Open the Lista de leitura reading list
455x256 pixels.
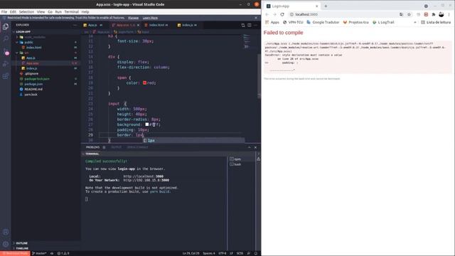[436, 22]
